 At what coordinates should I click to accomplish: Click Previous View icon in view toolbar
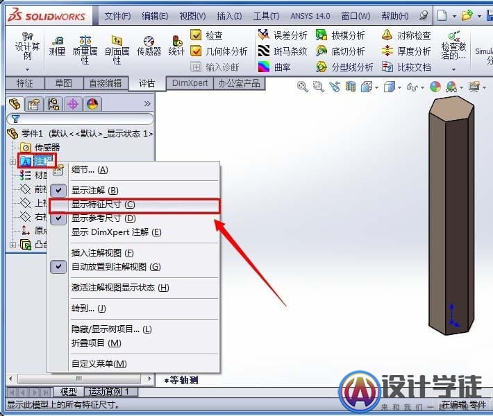[x=335, y=87]
